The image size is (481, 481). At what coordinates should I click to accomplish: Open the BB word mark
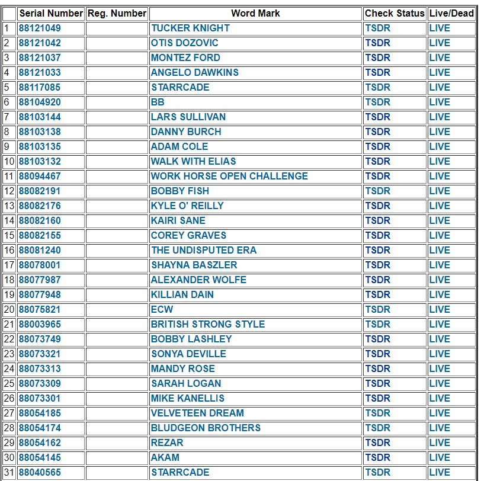pyautogui.click(x=158, y=102)
